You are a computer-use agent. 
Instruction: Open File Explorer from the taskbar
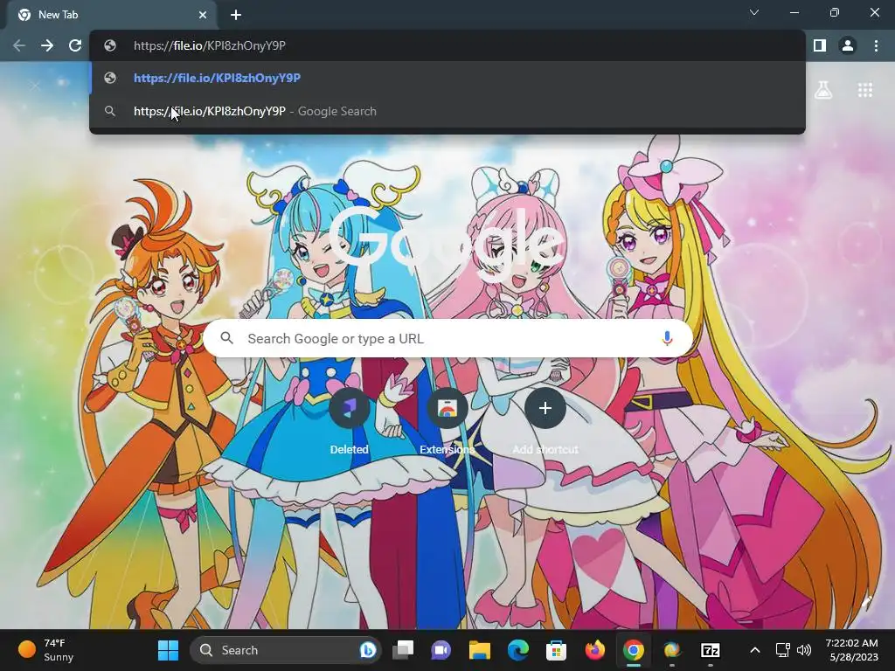tap(480, 650)
